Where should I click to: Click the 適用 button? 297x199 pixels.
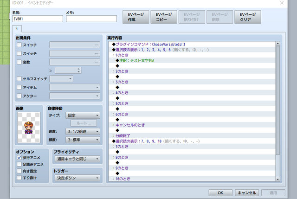(x=273, y=193)
